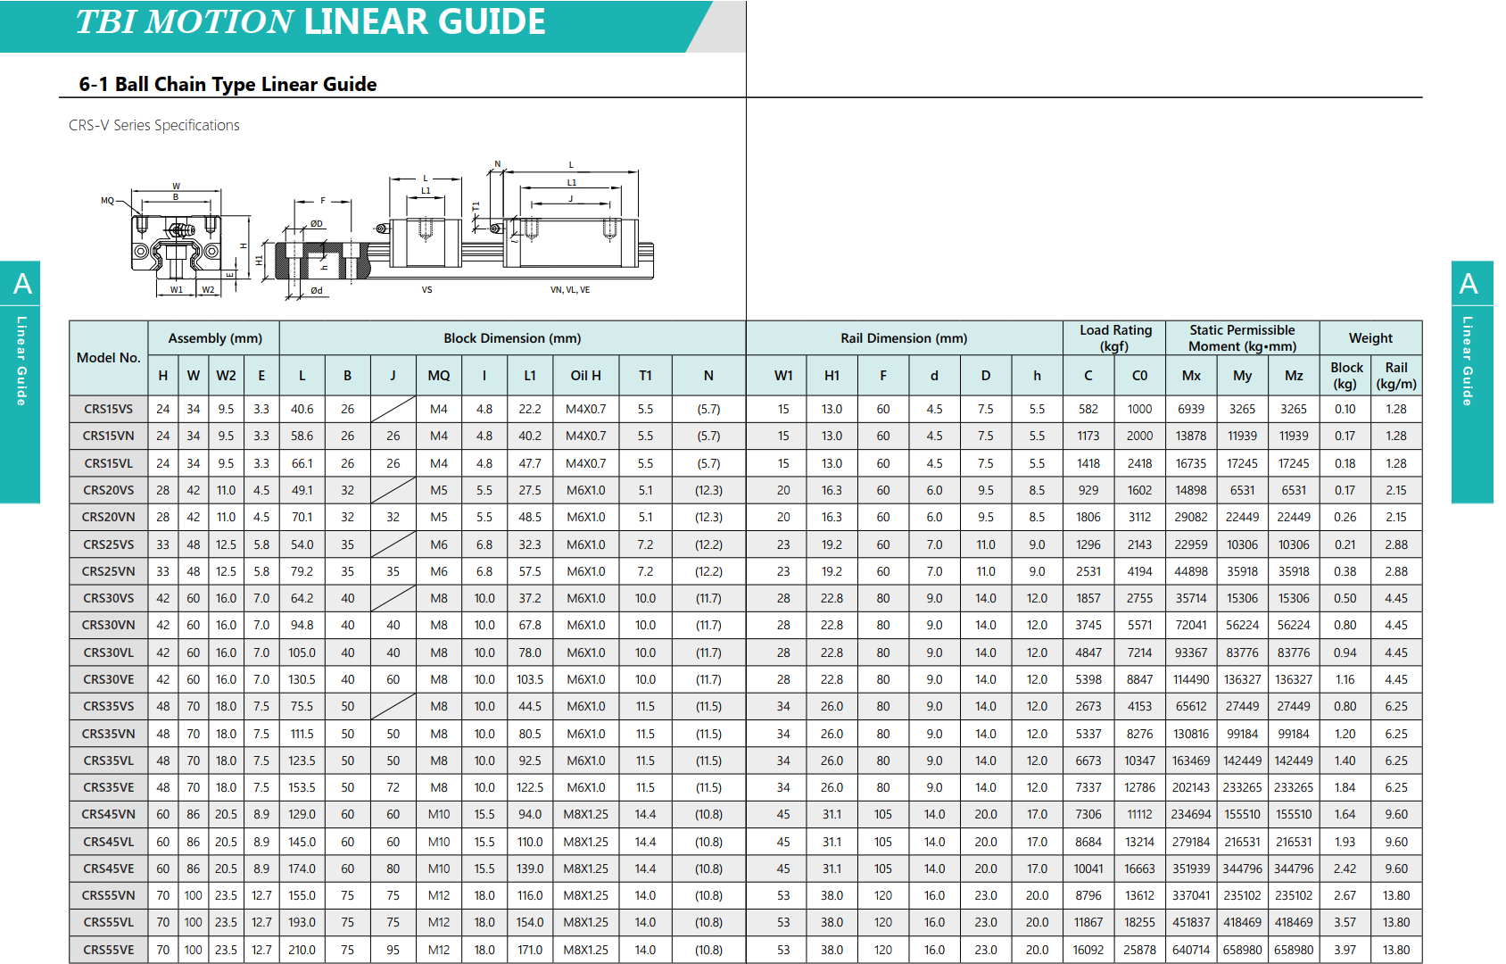Image resolution: width=1506 pixels, height=964 pixels.
Task: Click the 'Assembly (mm)' group header
Action: pos(215,338)
